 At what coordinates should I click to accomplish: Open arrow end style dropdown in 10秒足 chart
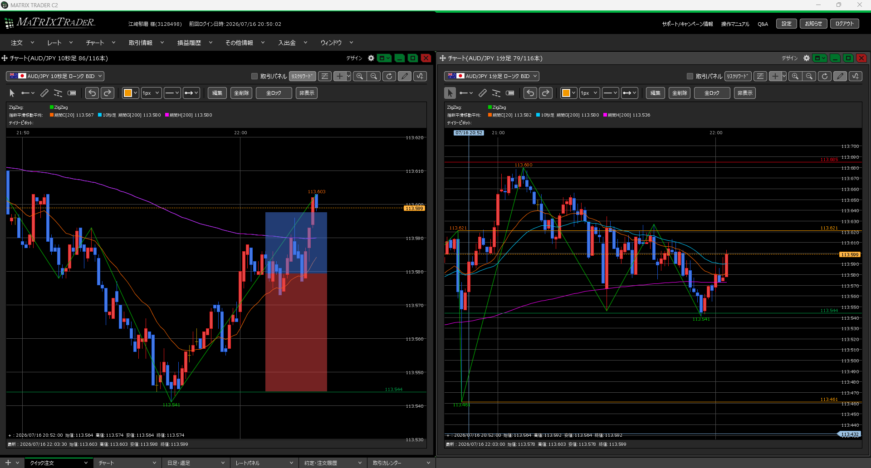[x=191, y=93]
